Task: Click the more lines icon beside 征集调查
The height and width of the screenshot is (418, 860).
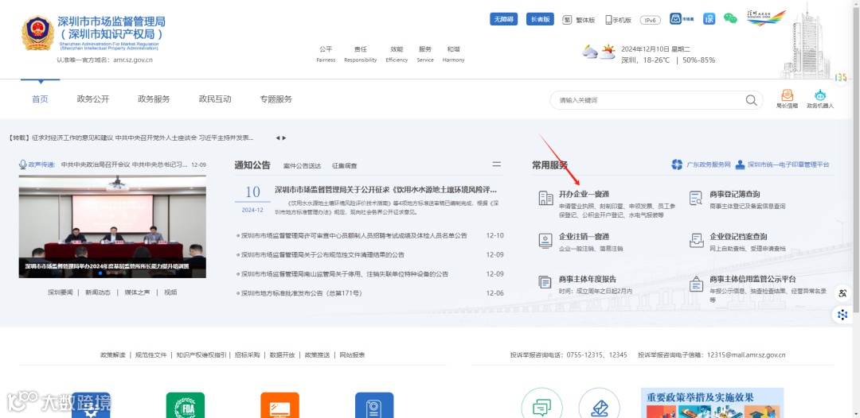Action: tap(496, 164)
